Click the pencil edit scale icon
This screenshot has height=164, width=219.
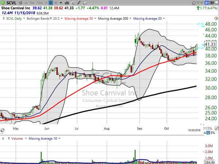(x=216, y=128)
